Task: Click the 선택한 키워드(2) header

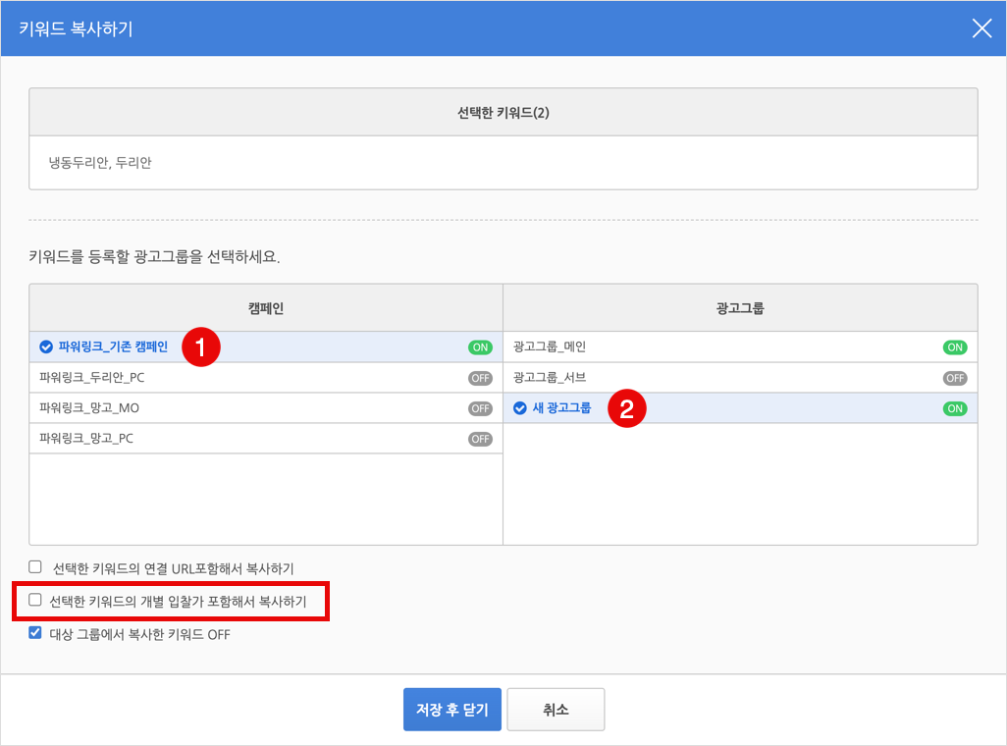Action: coord(503,113)
